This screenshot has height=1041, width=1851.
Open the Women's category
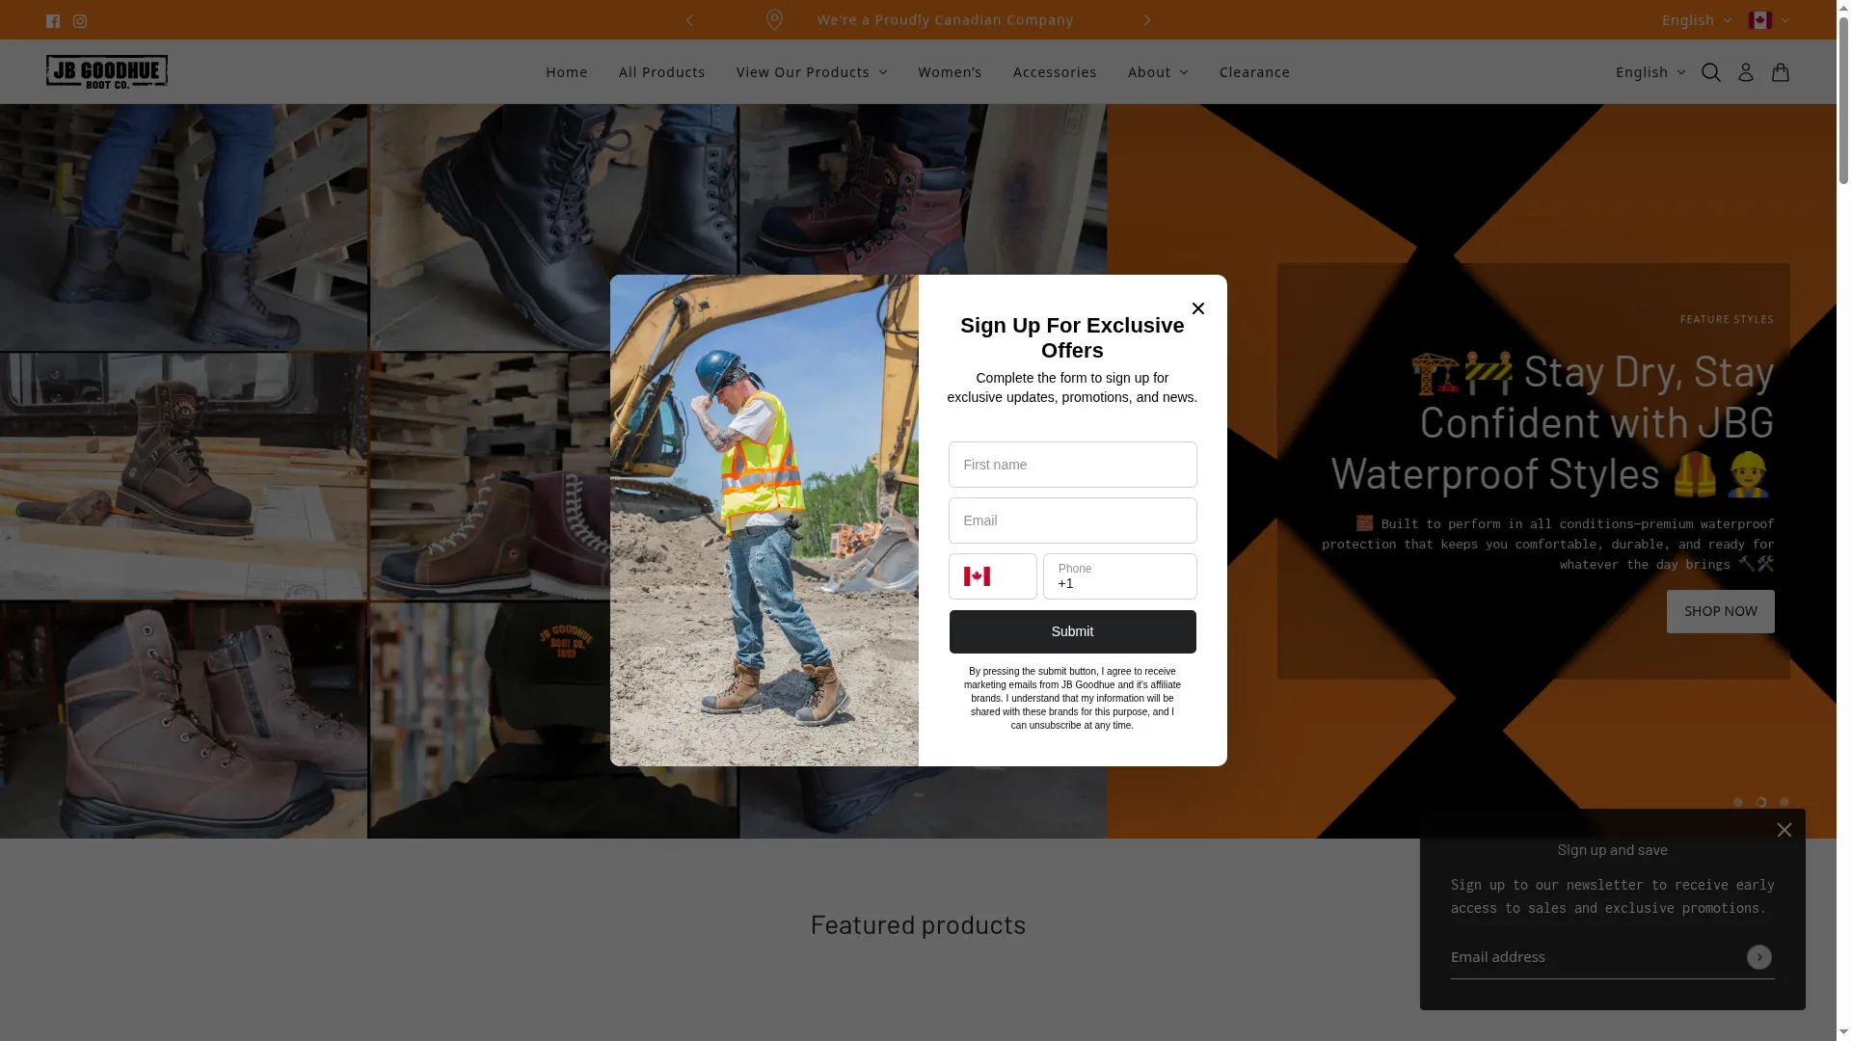(x=950, y=72)
